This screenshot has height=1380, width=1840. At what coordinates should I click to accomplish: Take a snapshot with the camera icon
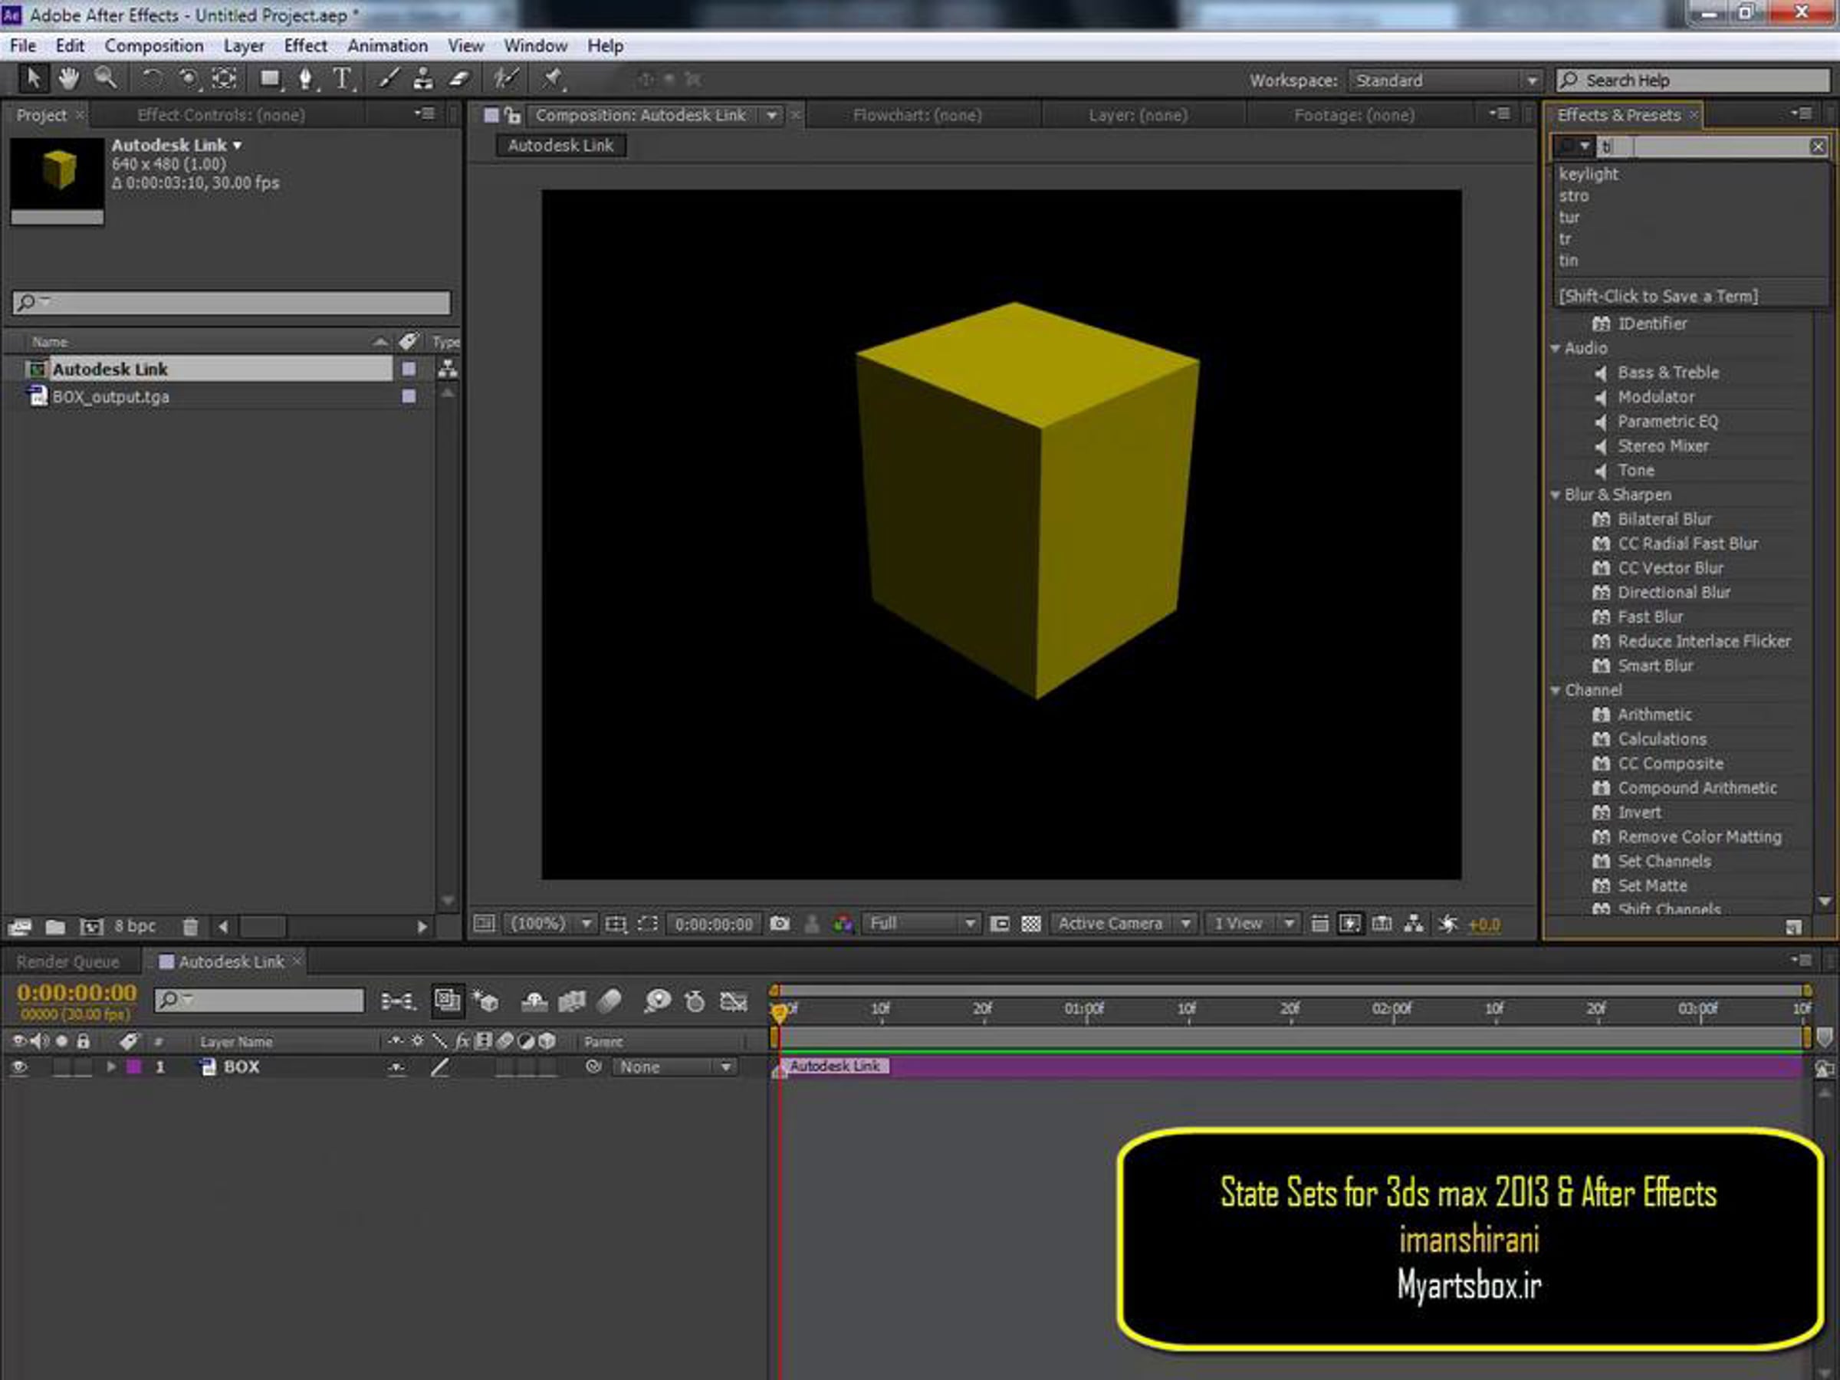coord(780,923)
